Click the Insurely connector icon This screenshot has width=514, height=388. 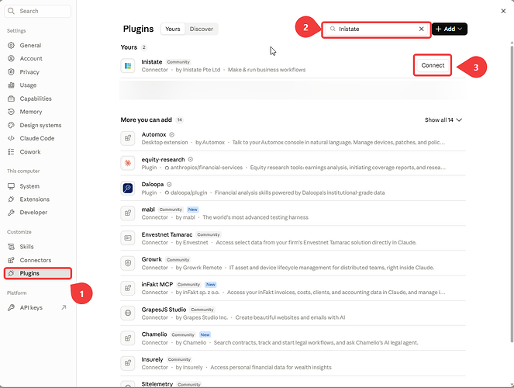pyautogui.click(x=128, y=363)
